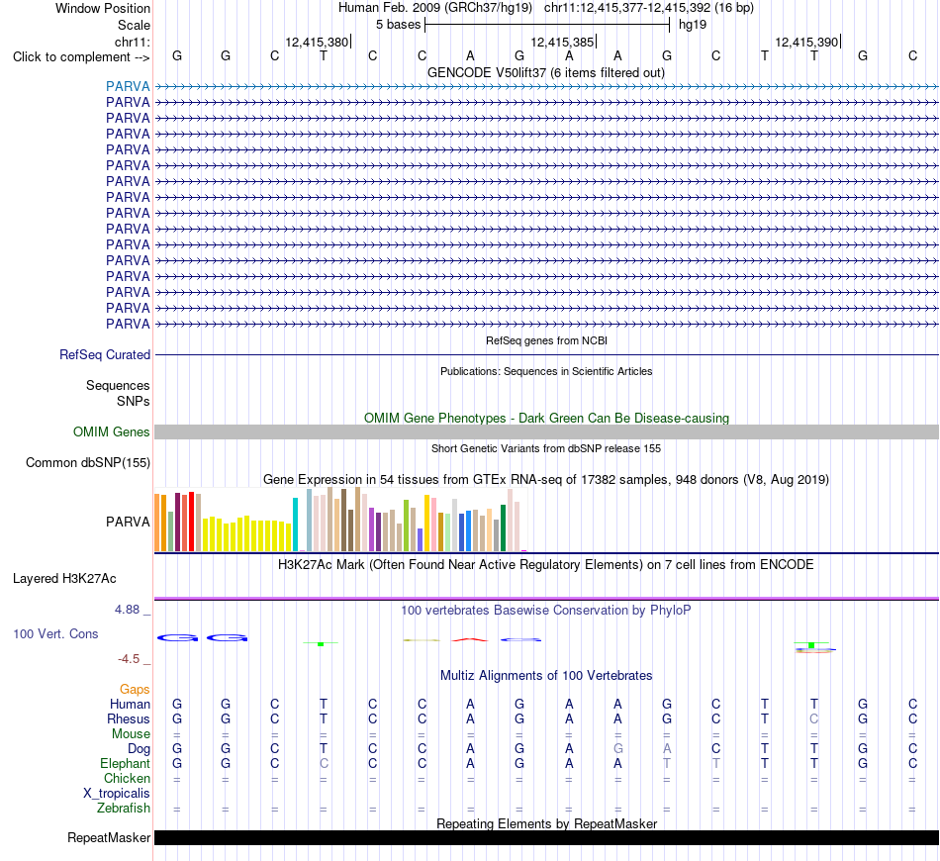
Task: Open Short Genetic Variants from dbSNP title
Action: (546, 448)
